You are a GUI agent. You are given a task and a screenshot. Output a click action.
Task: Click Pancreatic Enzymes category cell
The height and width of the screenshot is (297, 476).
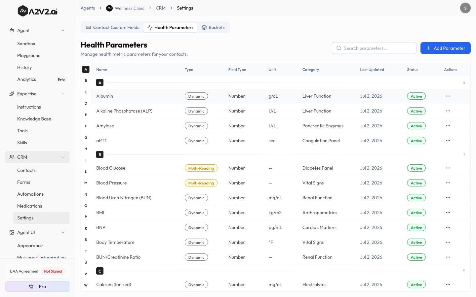click(x=323, y=126)
